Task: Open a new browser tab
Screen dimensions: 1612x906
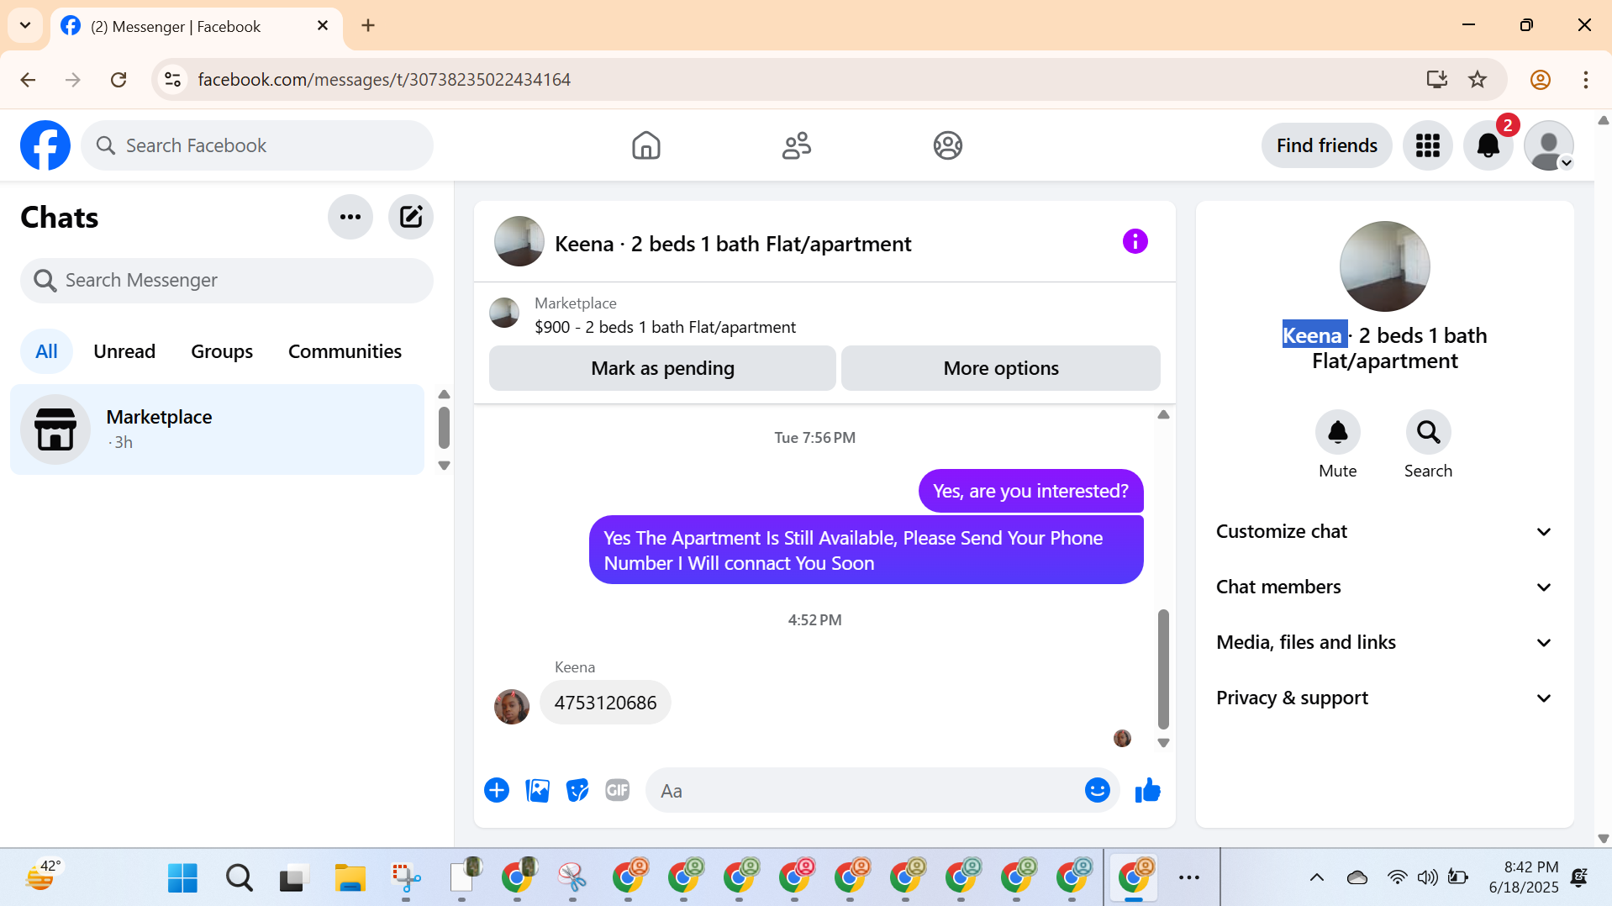Action: coord(368,25)
